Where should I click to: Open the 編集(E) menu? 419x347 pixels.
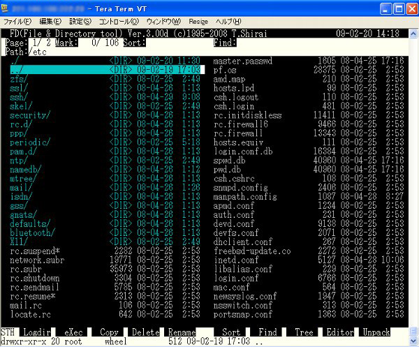click(50, 22)
